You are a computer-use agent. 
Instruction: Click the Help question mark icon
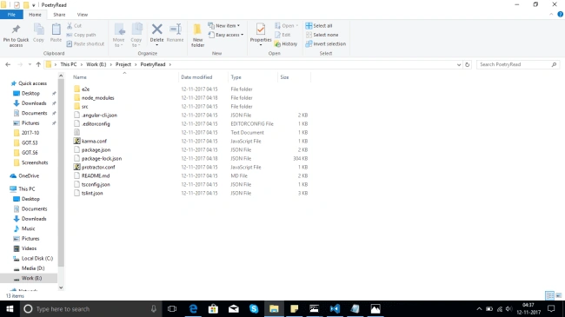click(561, 15)
